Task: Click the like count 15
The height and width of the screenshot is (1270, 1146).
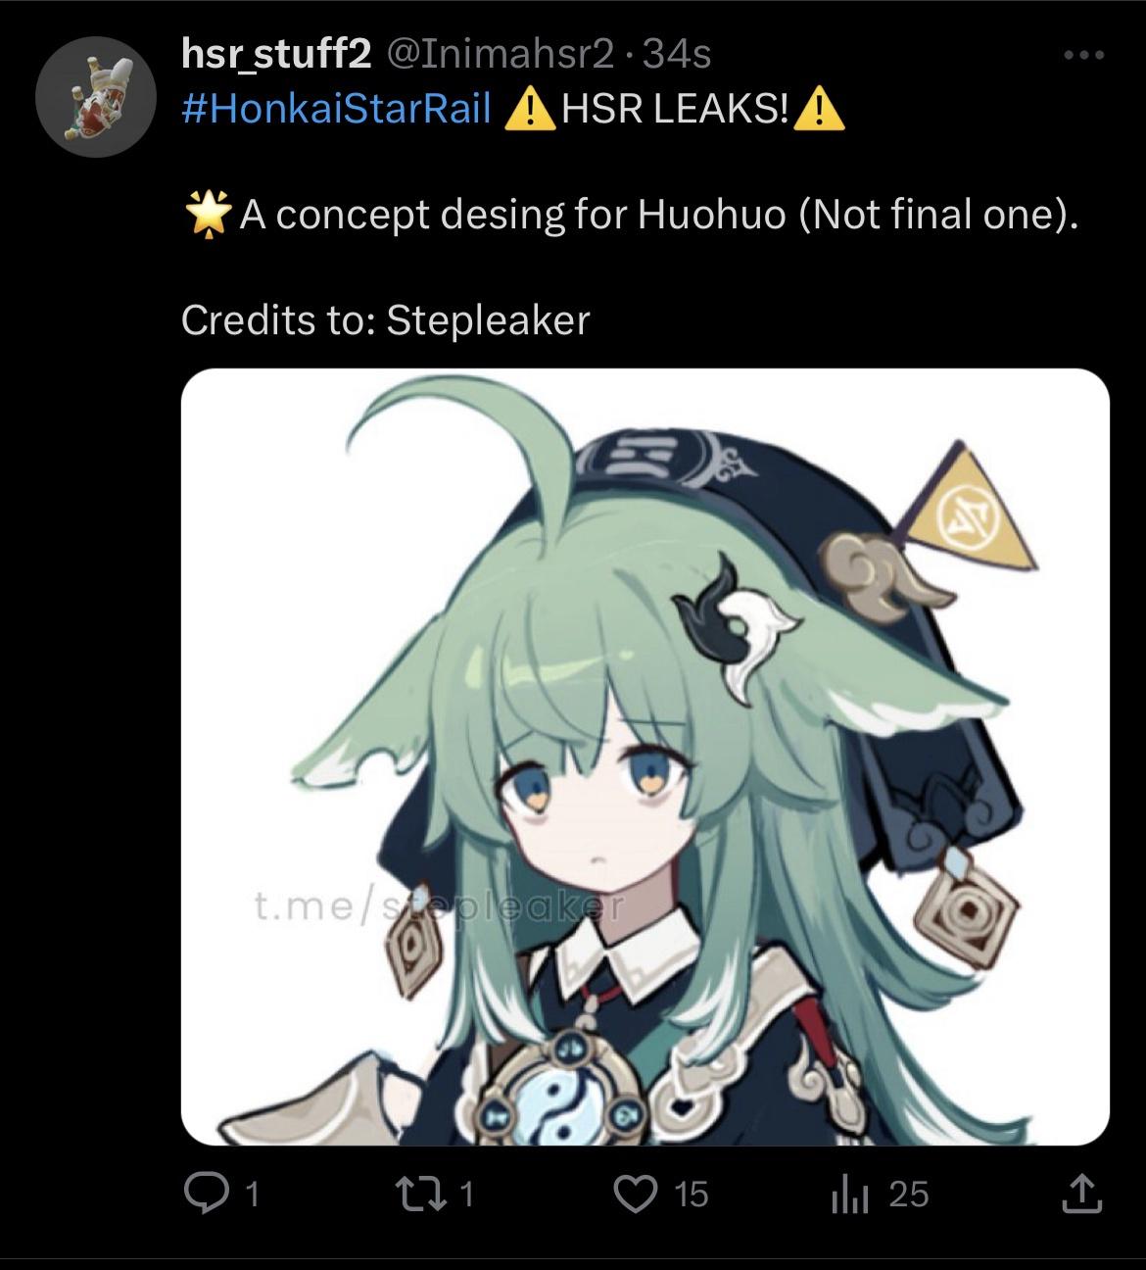Action: click(691, 1194)
